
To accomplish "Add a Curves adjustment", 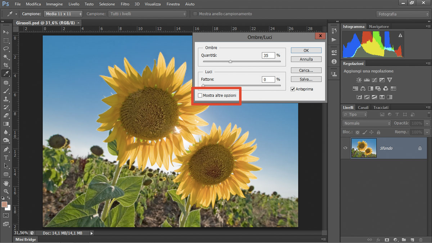I will tap(374, 80).
